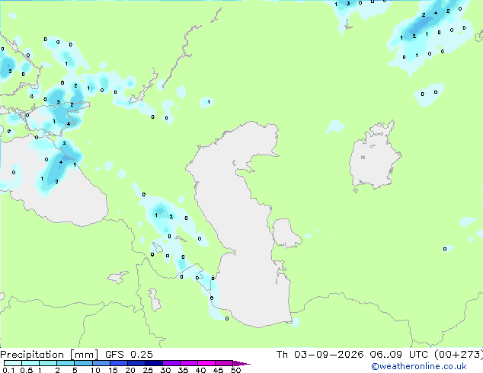Select the 30–35 mm purple legend swatch
The height and width of the screenshot is (373, 483).
point(171,363)
